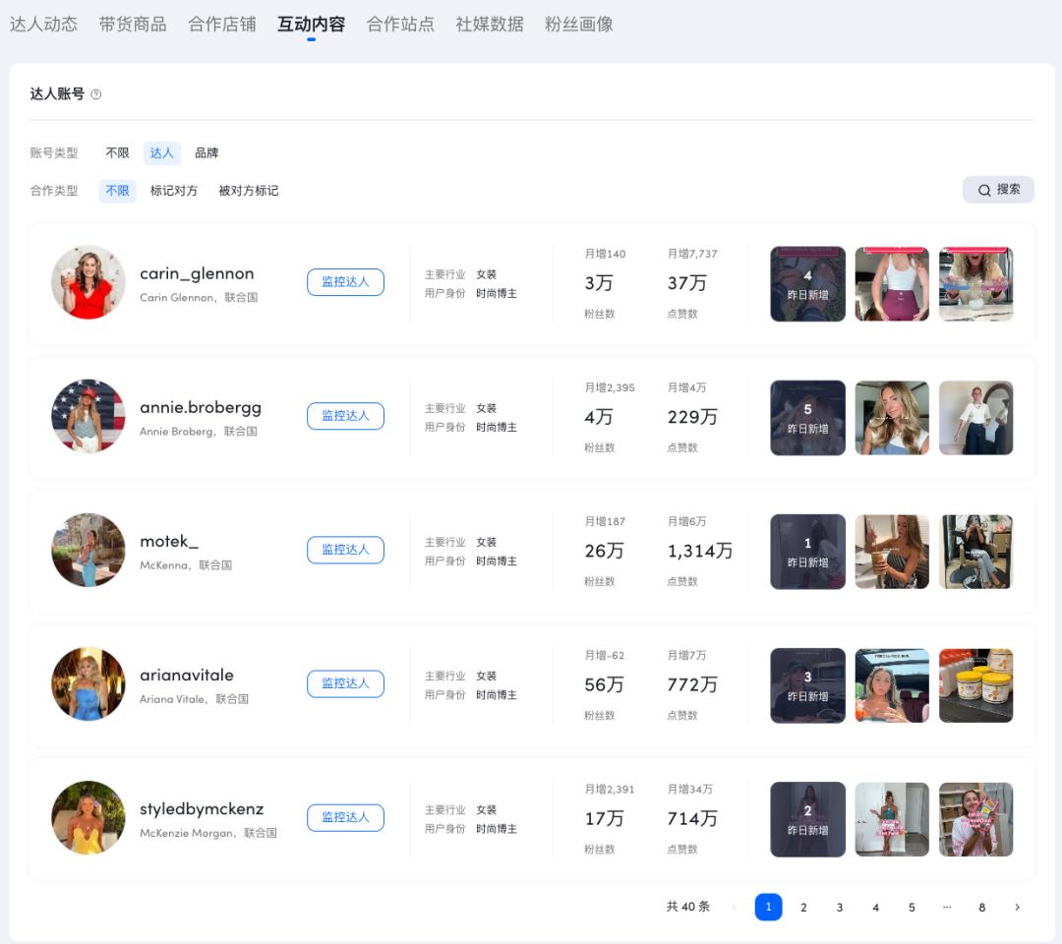Click styledbymckenz's 月增34万 text

(690, 790)
